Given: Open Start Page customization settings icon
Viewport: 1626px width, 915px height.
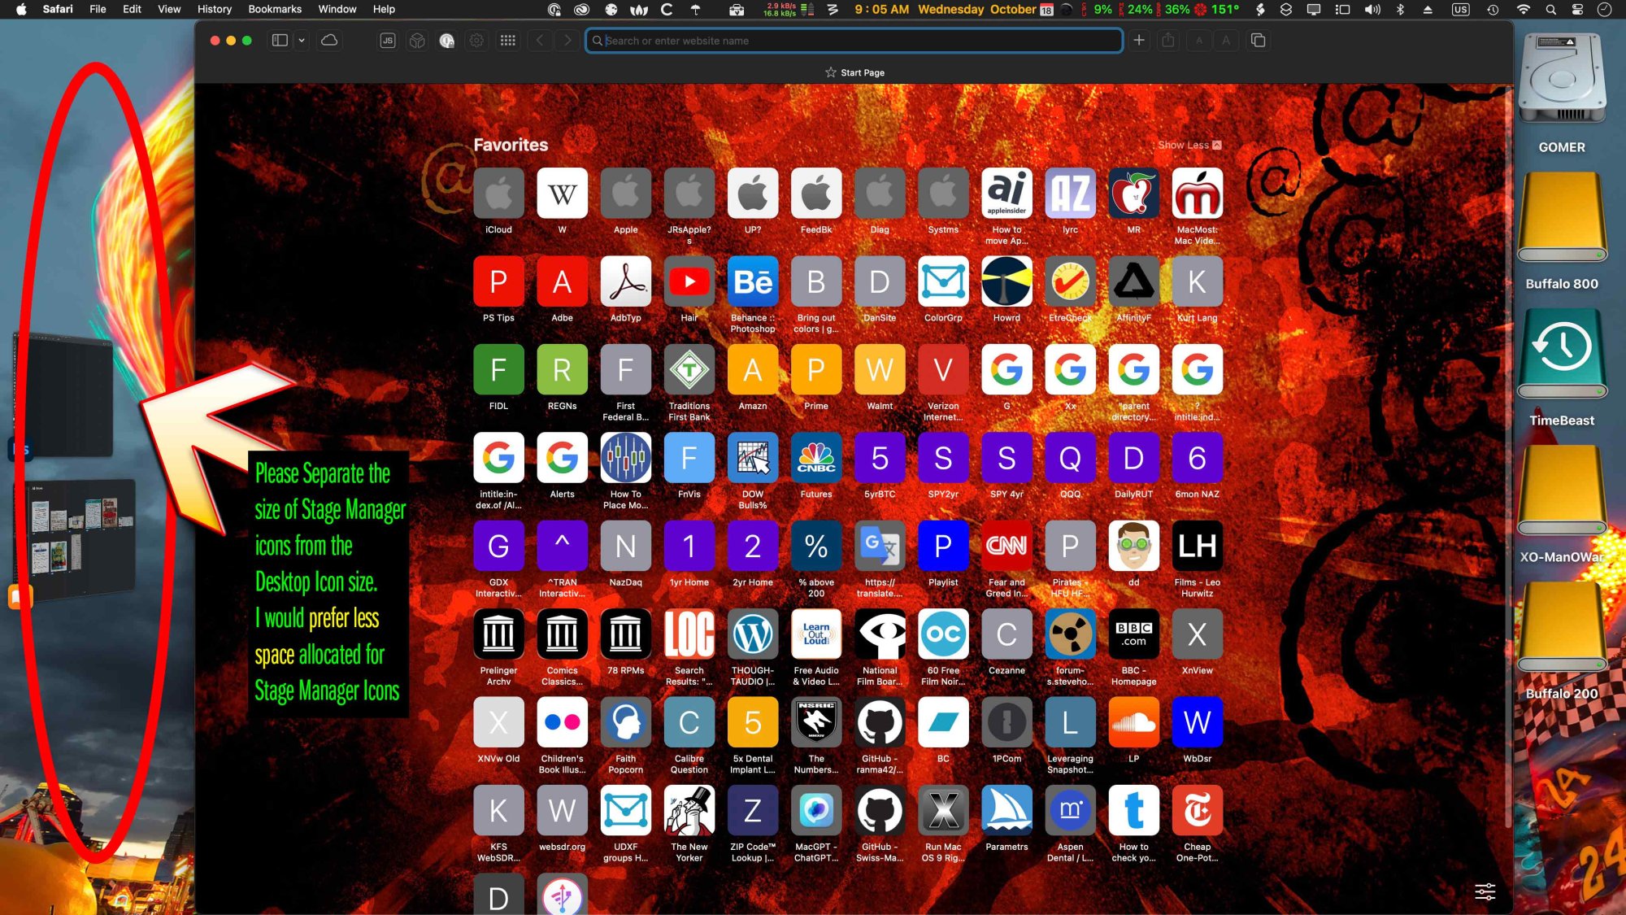Looking at the screenshot, I should click(1485, 891).
